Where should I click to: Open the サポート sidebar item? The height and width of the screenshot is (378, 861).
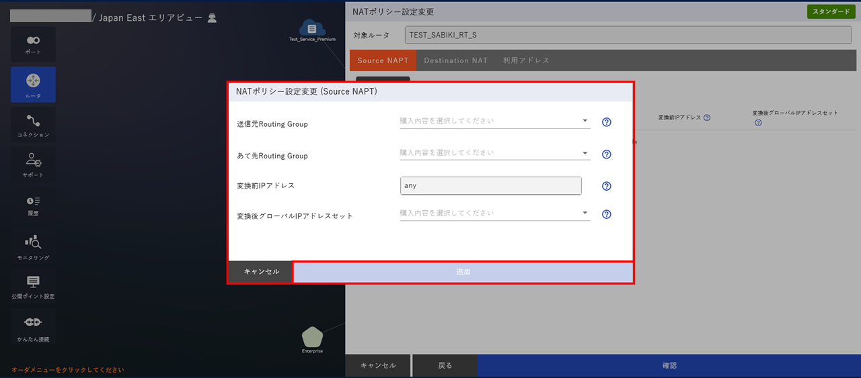click(33, 164)
